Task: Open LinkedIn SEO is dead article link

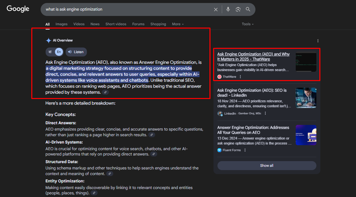Action: click(252, 93)
